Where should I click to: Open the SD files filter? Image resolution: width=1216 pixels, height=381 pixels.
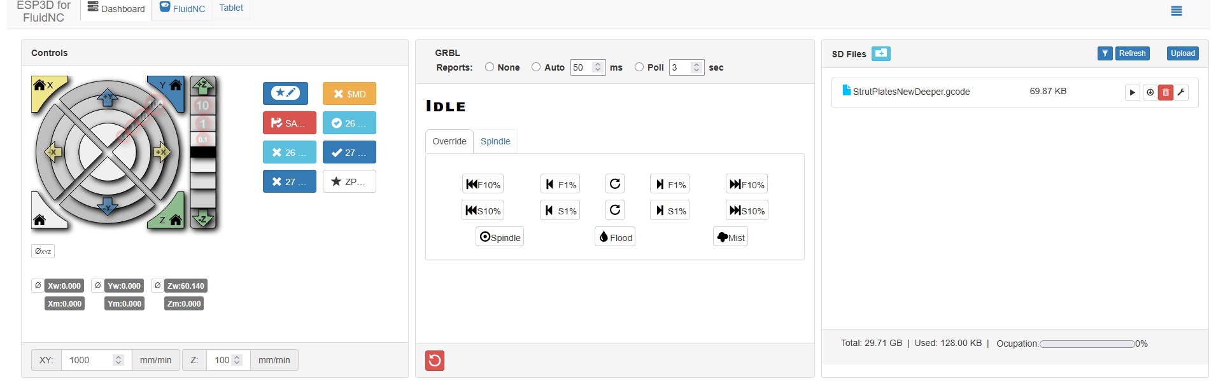tap(1105, 53)
